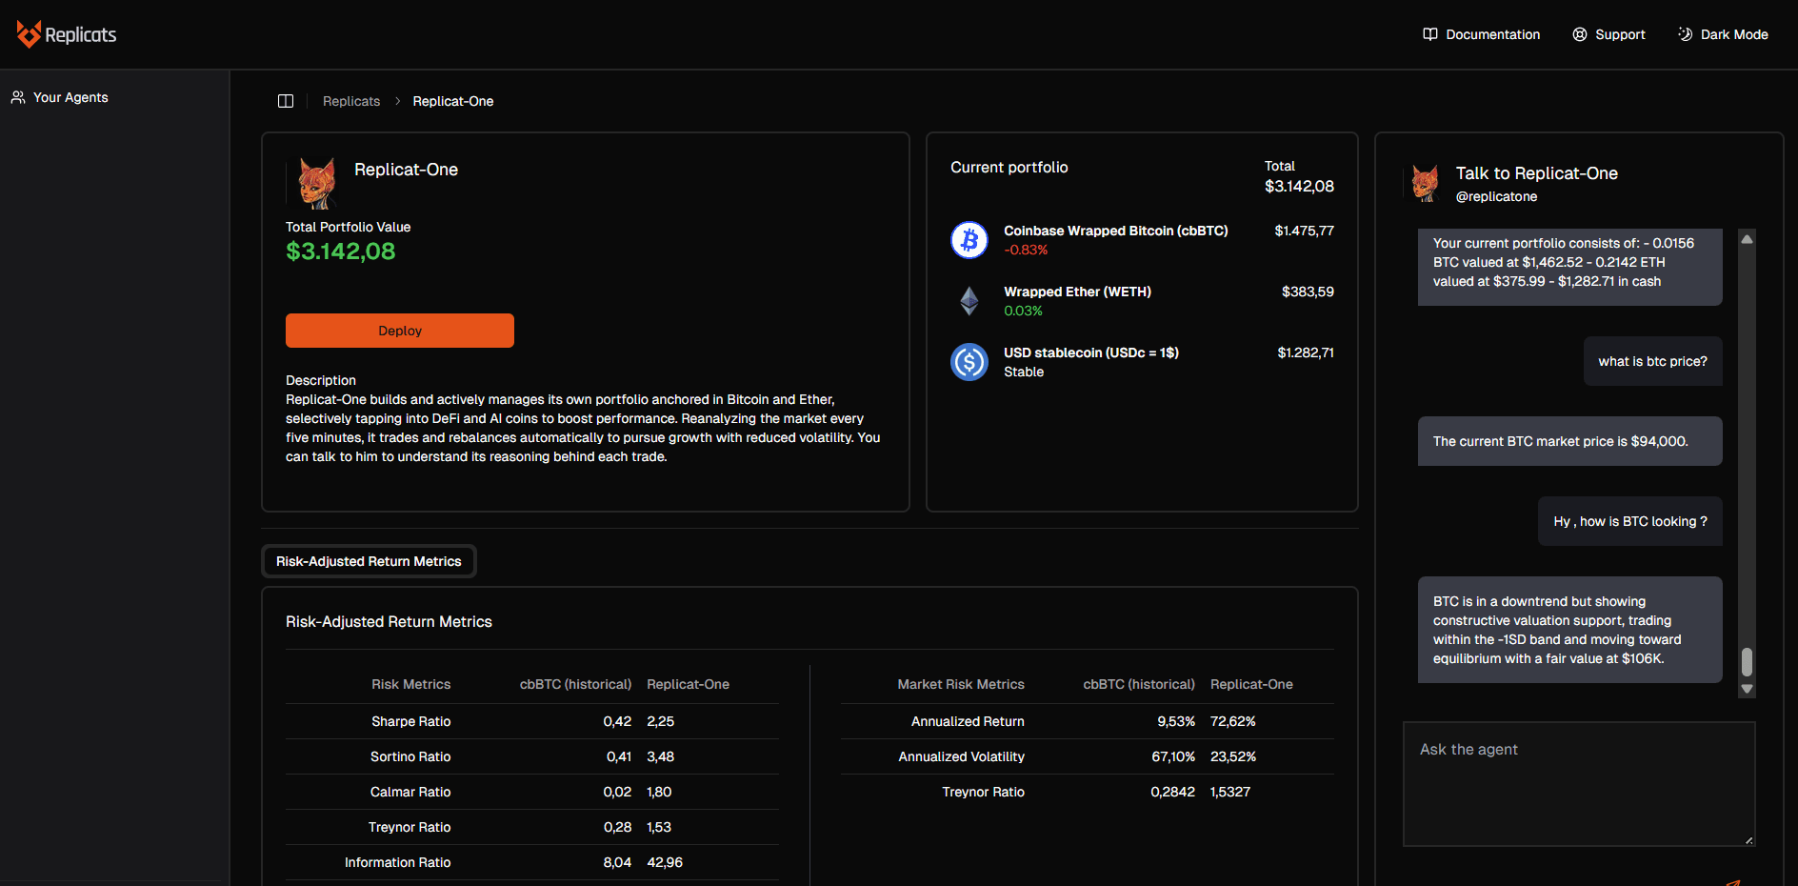
Task: Open Your Agents in sidebar
Action: [x=70, y=97]
